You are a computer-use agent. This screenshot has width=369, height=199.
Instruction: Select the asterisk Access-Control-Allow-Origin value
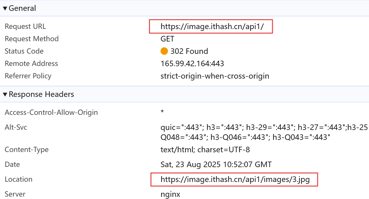pos(162,111)
